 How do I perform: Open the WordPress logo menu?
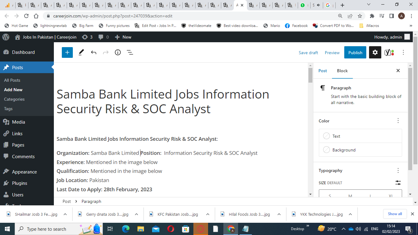coord(6,37)
